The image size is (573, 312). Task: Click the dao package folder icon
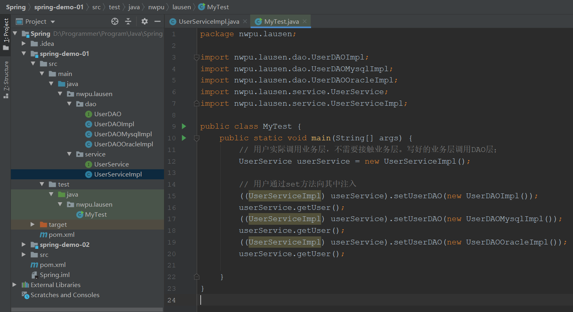coord(80,104)
